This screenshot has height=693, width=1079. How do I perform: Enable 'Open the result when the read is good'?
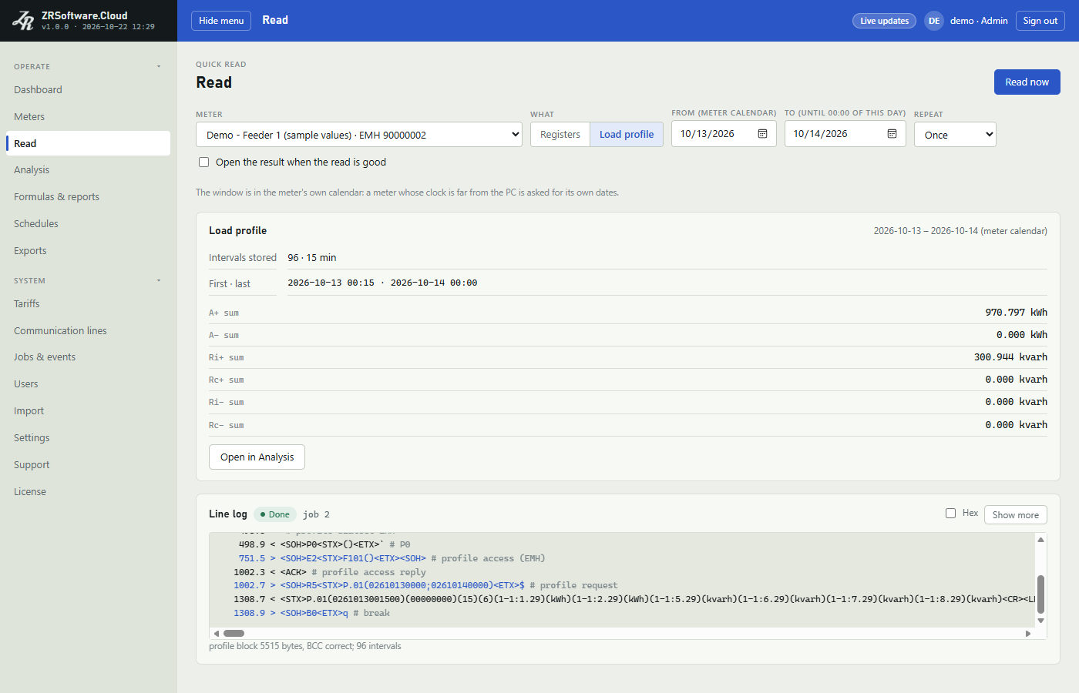point(204,162)
